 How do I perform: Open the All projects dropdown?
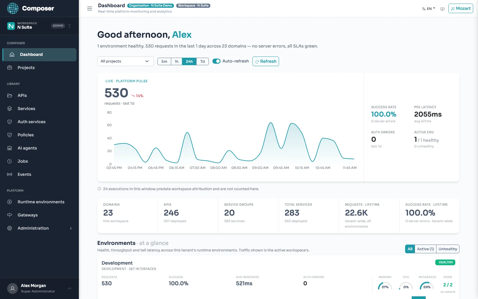click(125, 61)
